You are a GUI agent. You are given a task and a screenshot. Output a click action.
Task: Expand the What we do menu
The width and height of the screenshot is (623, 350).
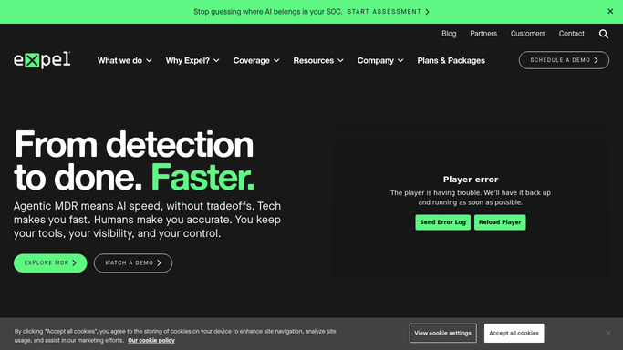pos(124,61)
